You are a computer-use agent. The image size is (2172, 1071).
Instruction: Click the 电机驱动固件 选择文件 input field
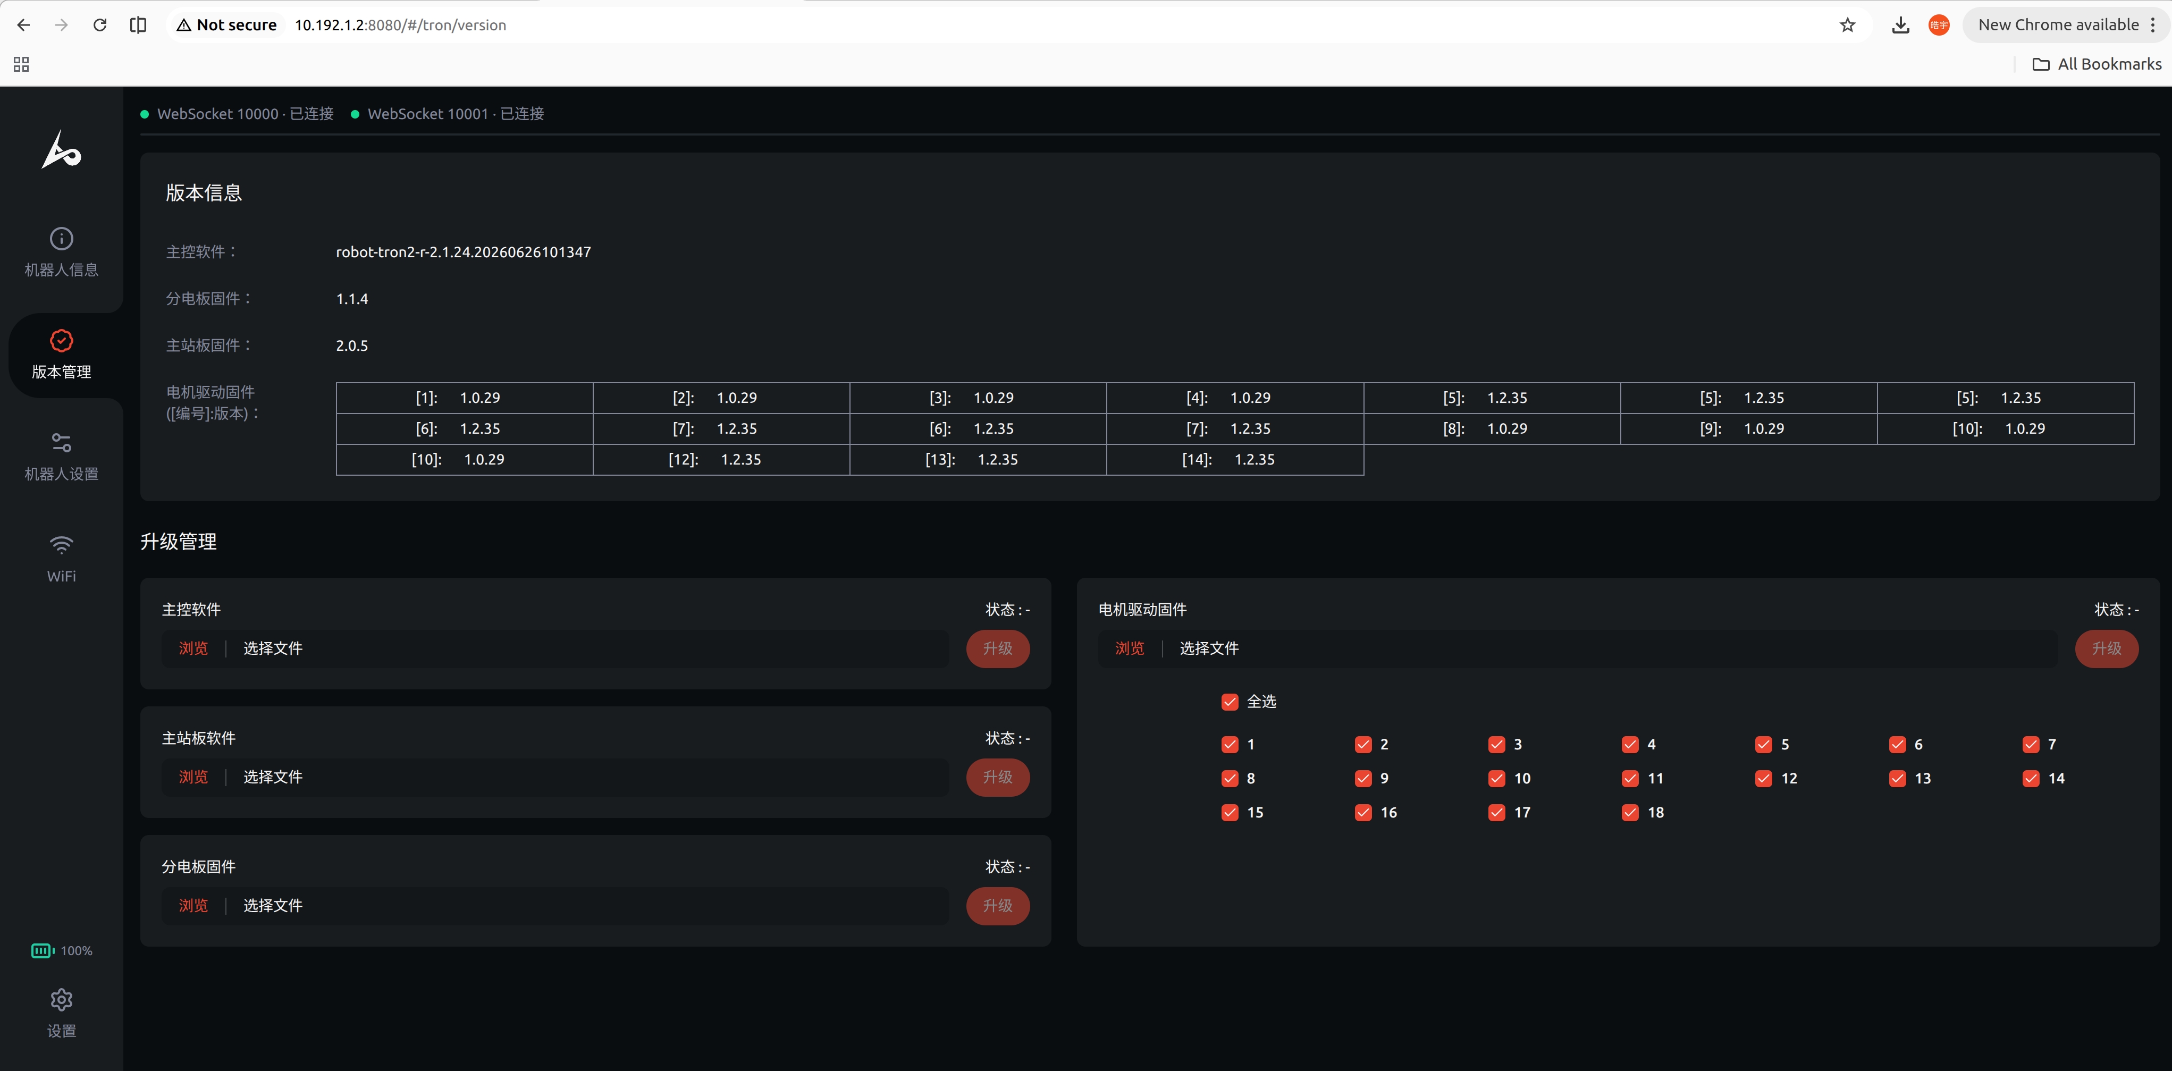tap(1578, 648)
